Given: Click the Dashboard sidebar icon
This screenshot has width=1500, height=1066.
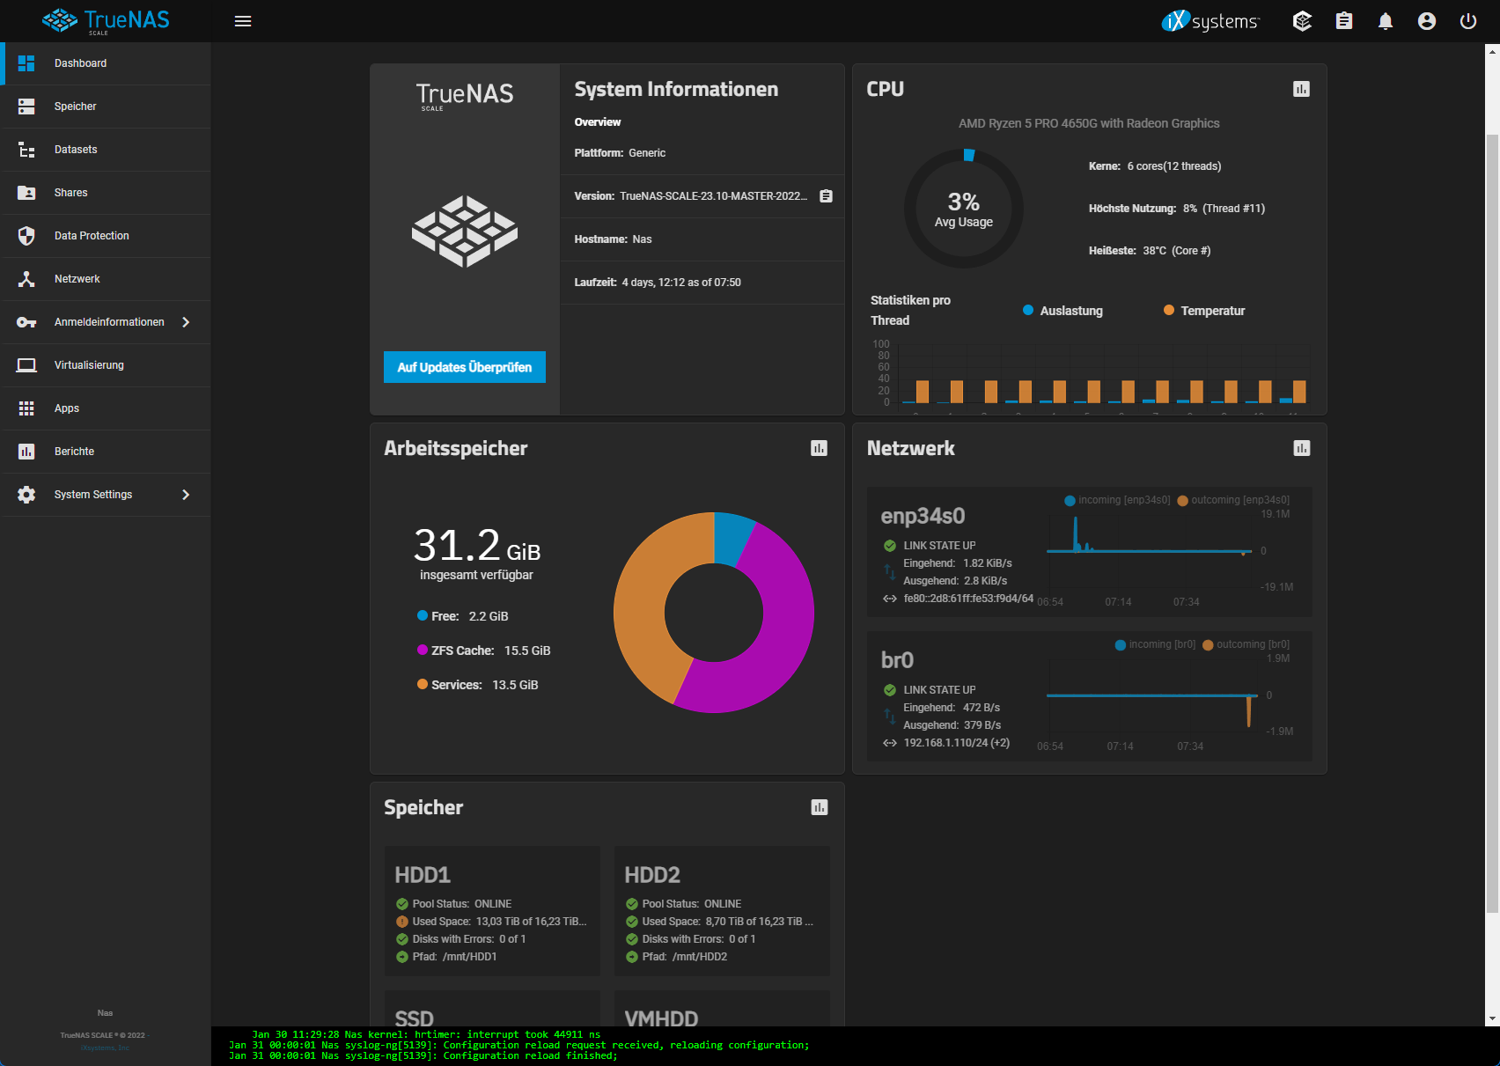Looking at the screenshot, I should [26, 63].
